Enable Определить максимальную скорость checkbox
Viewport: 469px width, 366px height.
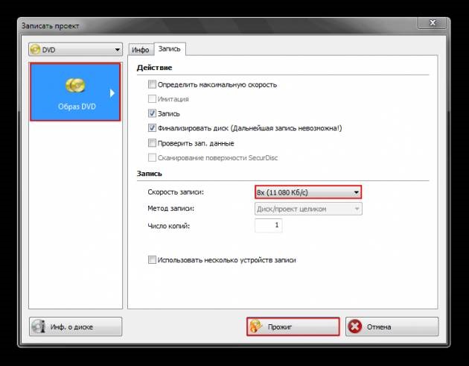(x=153, y=84)
